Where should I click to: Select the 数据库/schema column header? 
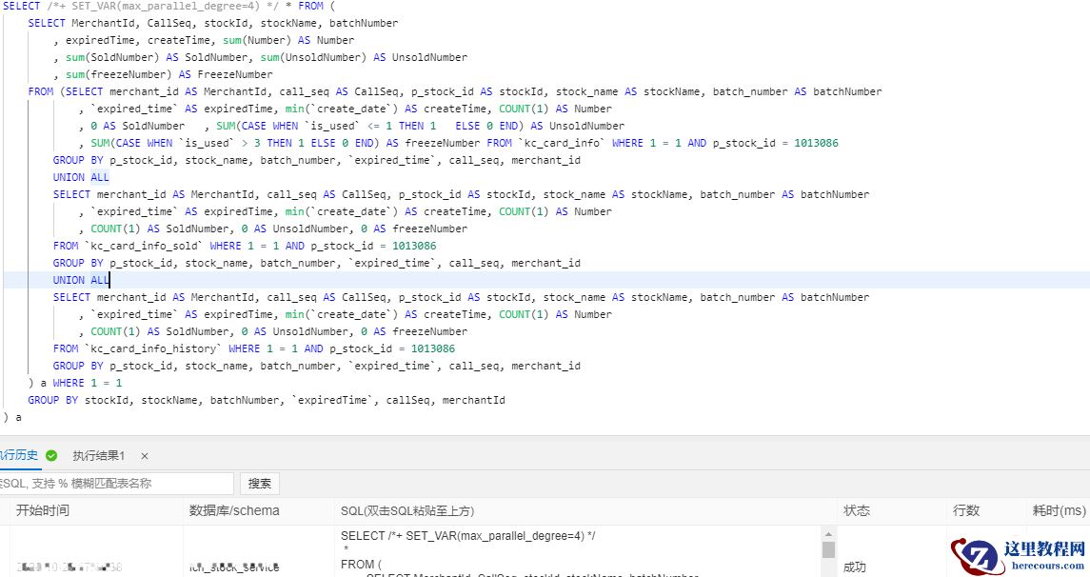[234, 510]
